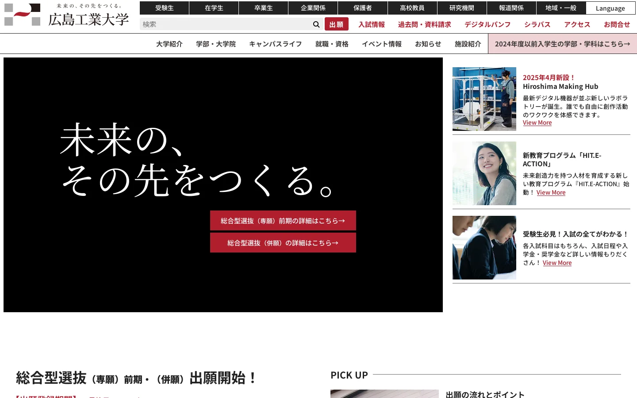Open the Hiroshima Institute of Technology logo
The height and width of the screenshot is (398, 637).
click(67, 15)
